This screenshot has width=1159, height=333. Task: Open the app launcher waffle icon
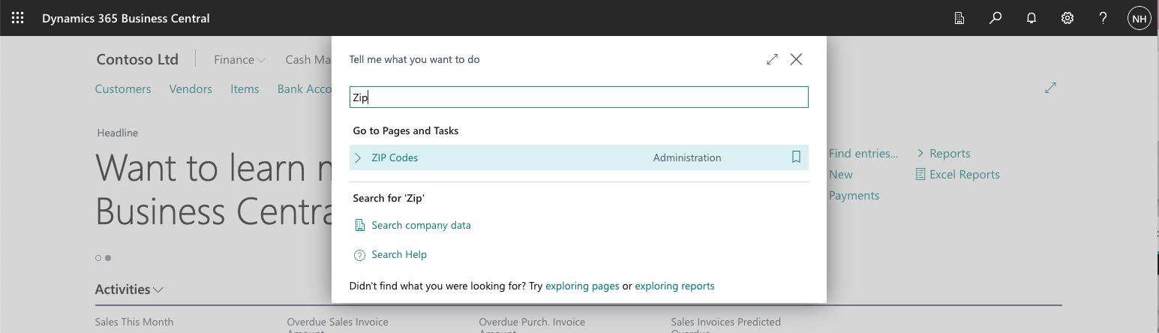(x=17, y=18)
